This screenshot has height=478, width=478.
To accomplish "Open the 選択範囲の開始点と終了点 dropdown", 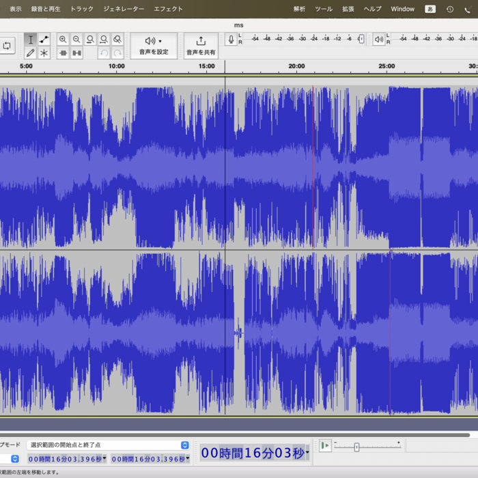I will pos(108,445).
